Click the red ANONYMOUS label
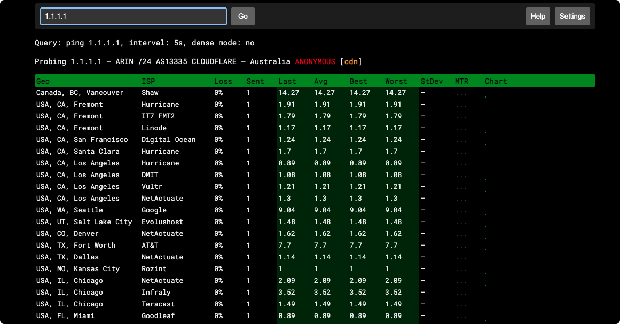This screenshot has height=324, width=620. pyautogui.click(x=315, y=61)
